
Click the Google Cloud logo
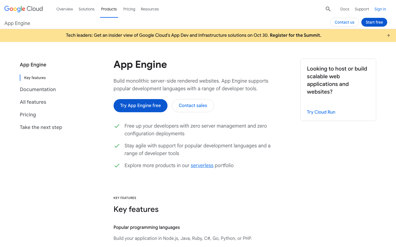pyautogui.click(x=24, y=9)
